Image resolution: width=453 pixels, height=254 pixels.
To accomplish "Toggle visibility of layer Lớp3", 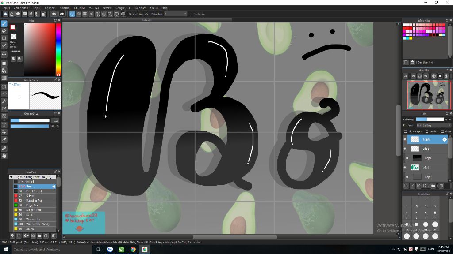I will [x=405, y=168].
